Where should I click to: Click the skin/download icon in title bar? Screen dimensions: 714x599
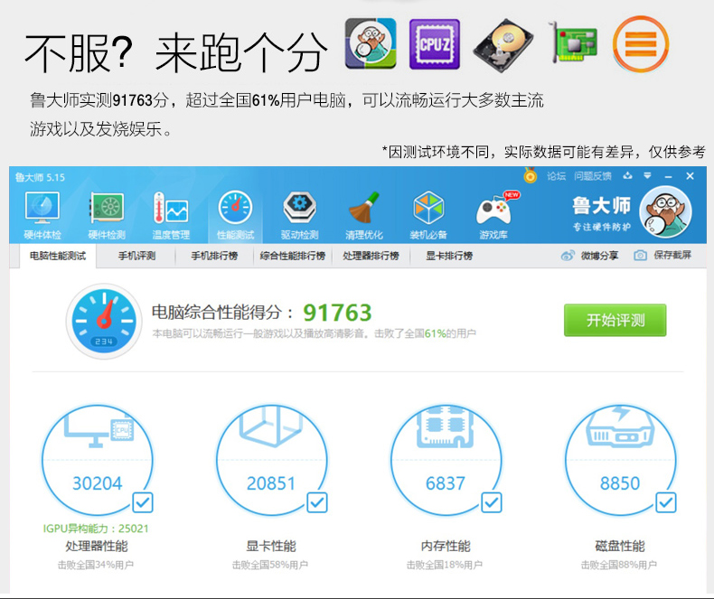click(627, 176)
